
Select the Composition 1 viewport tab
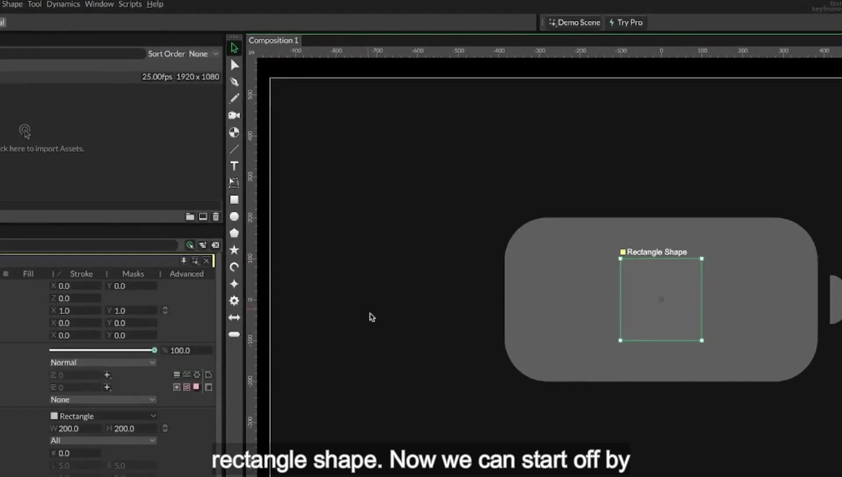point(273,40)
